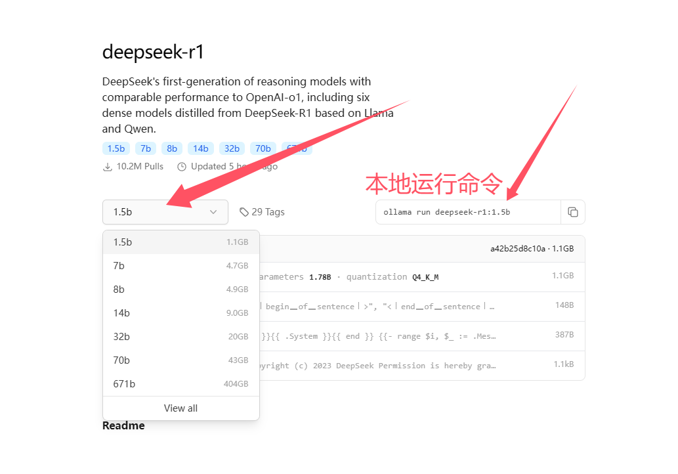
Task: Copy the ollama run command
Action: point(572,212)
